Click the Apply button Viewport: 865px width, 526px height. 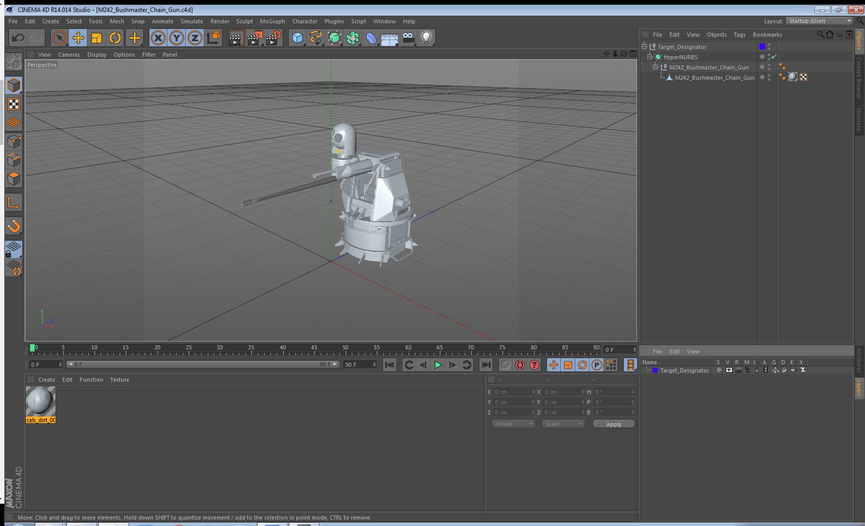(613, 424)
